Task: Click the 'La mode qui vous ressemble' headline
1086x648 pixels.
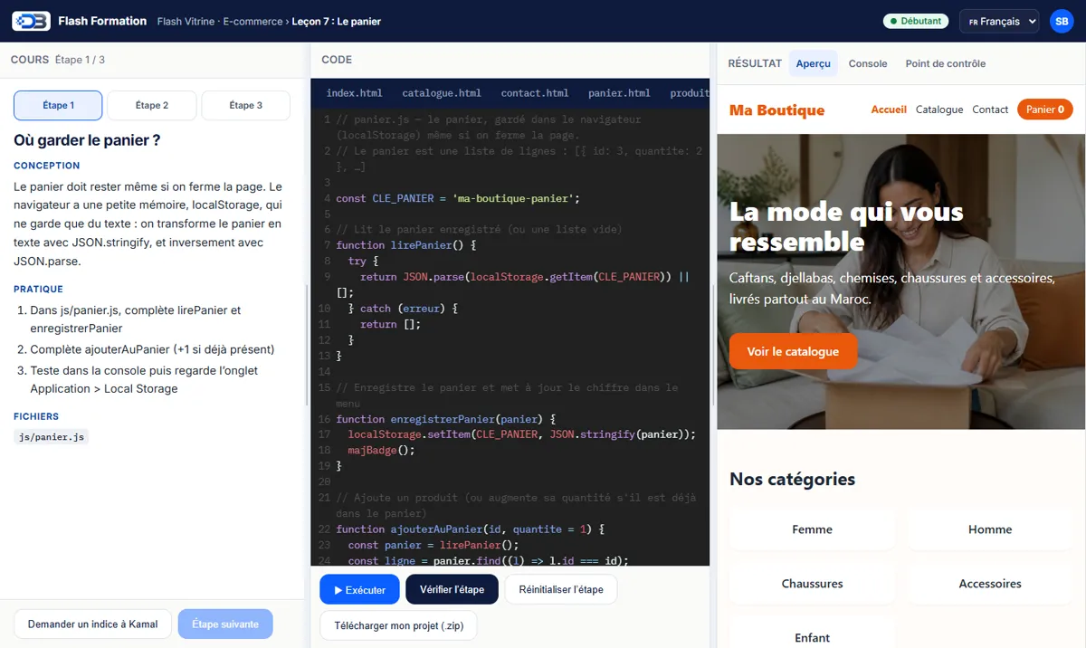Action: (x=846, y=226)
